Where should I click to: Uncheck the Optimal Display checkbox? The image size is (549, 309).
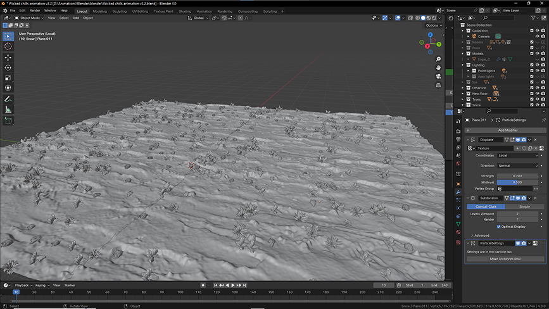coord(499,226)
